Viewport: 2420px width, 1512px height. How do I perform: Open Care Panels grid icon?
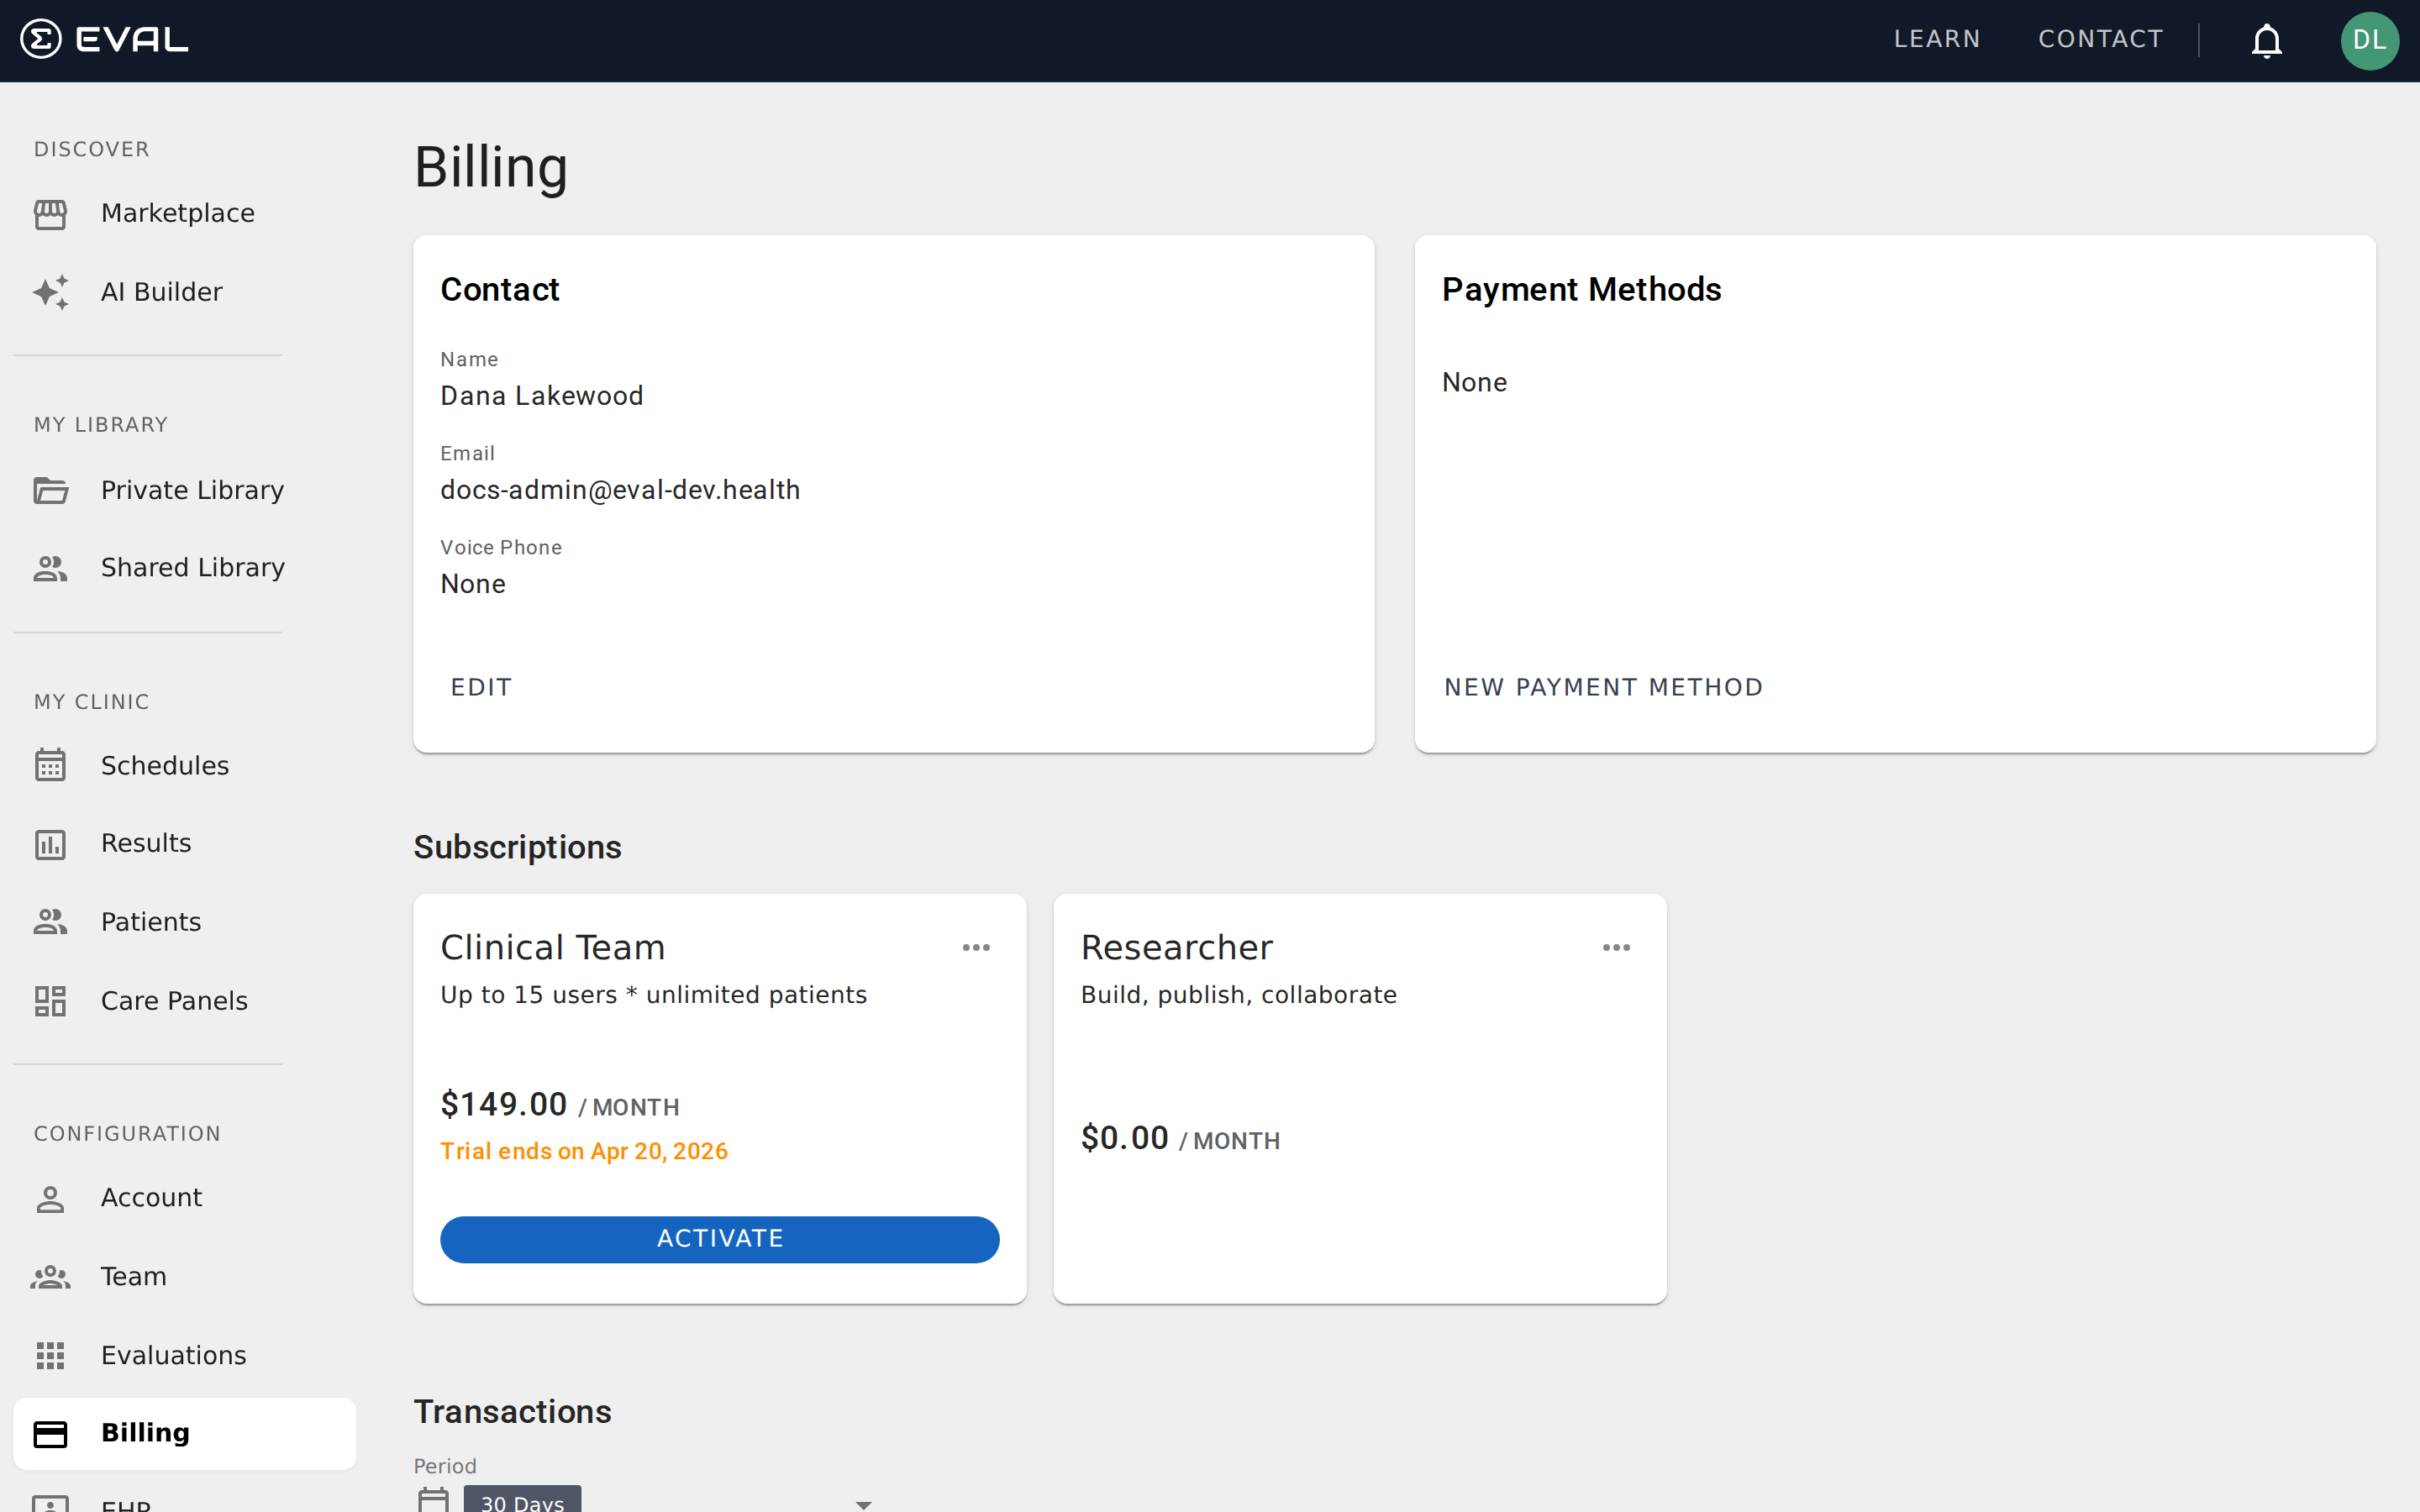pos(51,1000)
